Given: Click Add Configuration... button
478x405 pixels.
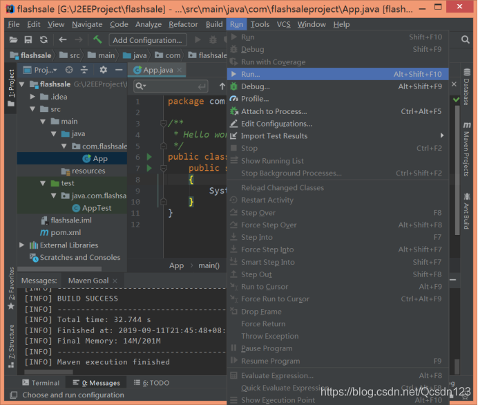Looking at the screenshot, I should [147, 40].
